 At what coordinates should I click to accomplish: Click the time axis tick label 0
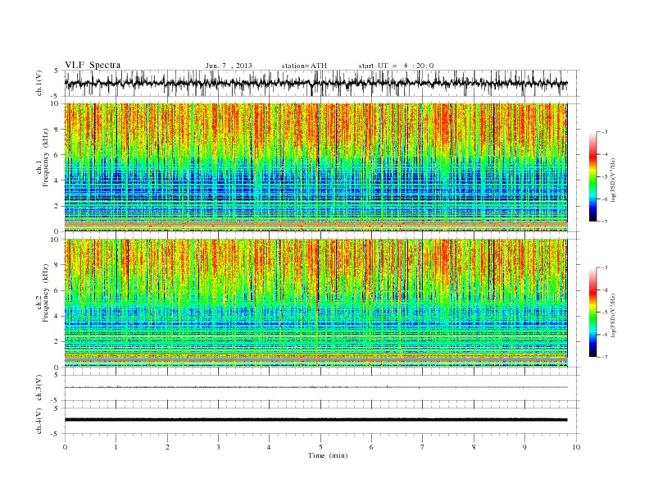tap(65, 447)
